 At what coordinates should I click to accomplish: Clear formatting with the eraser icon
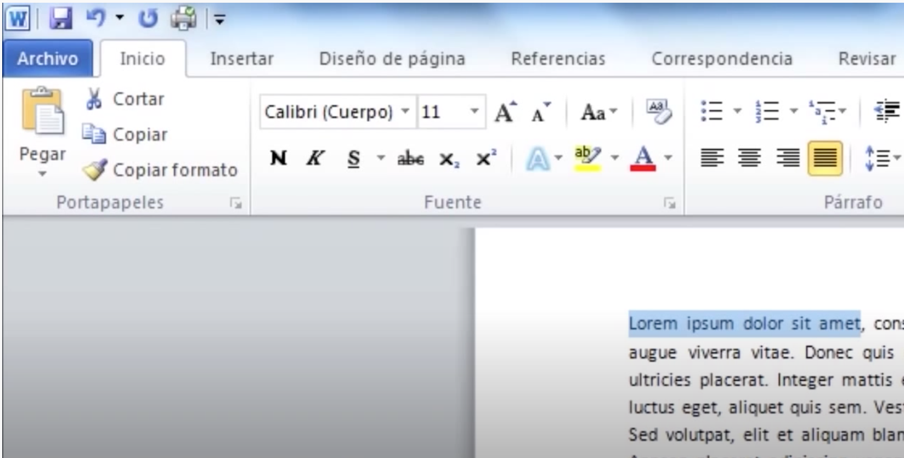coord(659,111)
